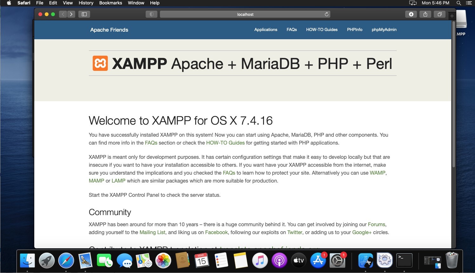The image size is (475, 273).
Task: Open the Google+ link
Action: [362, 232]
